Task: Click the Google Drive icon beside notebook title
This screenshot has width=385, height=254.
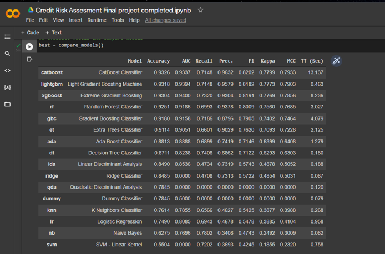Action: 31,10
